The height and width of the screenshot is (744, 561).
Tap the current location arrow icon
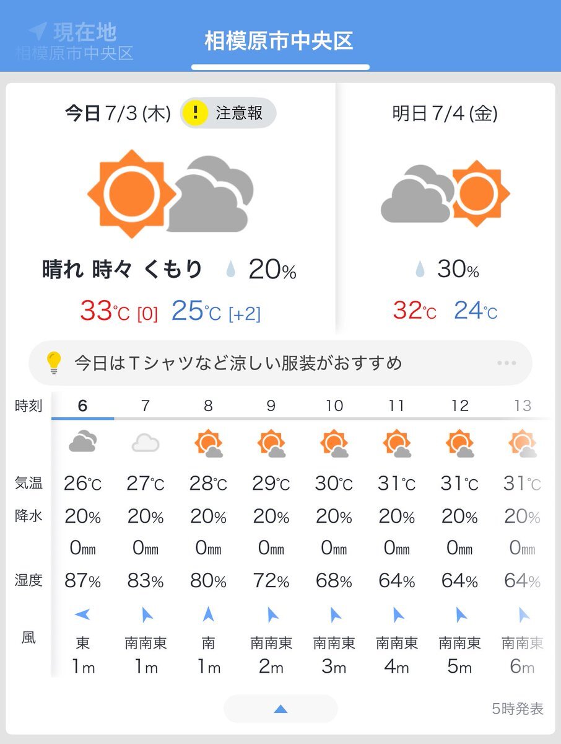tap(38, 30)
